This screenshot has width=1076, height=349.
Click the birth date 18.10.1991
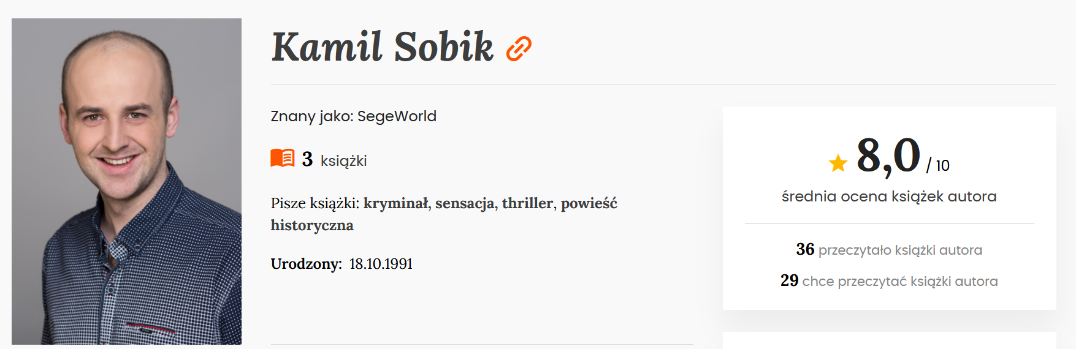click(x=381, y=264)
